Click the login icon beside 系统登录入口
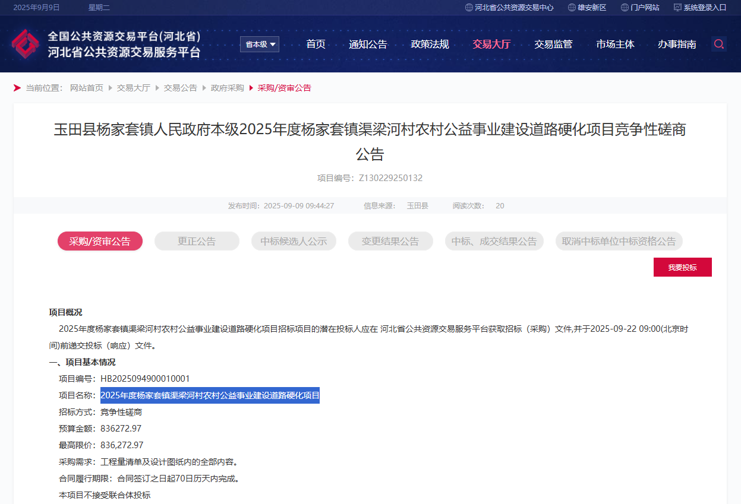The width and height of the screenshot is (741, 504). [x=677, y=8]
